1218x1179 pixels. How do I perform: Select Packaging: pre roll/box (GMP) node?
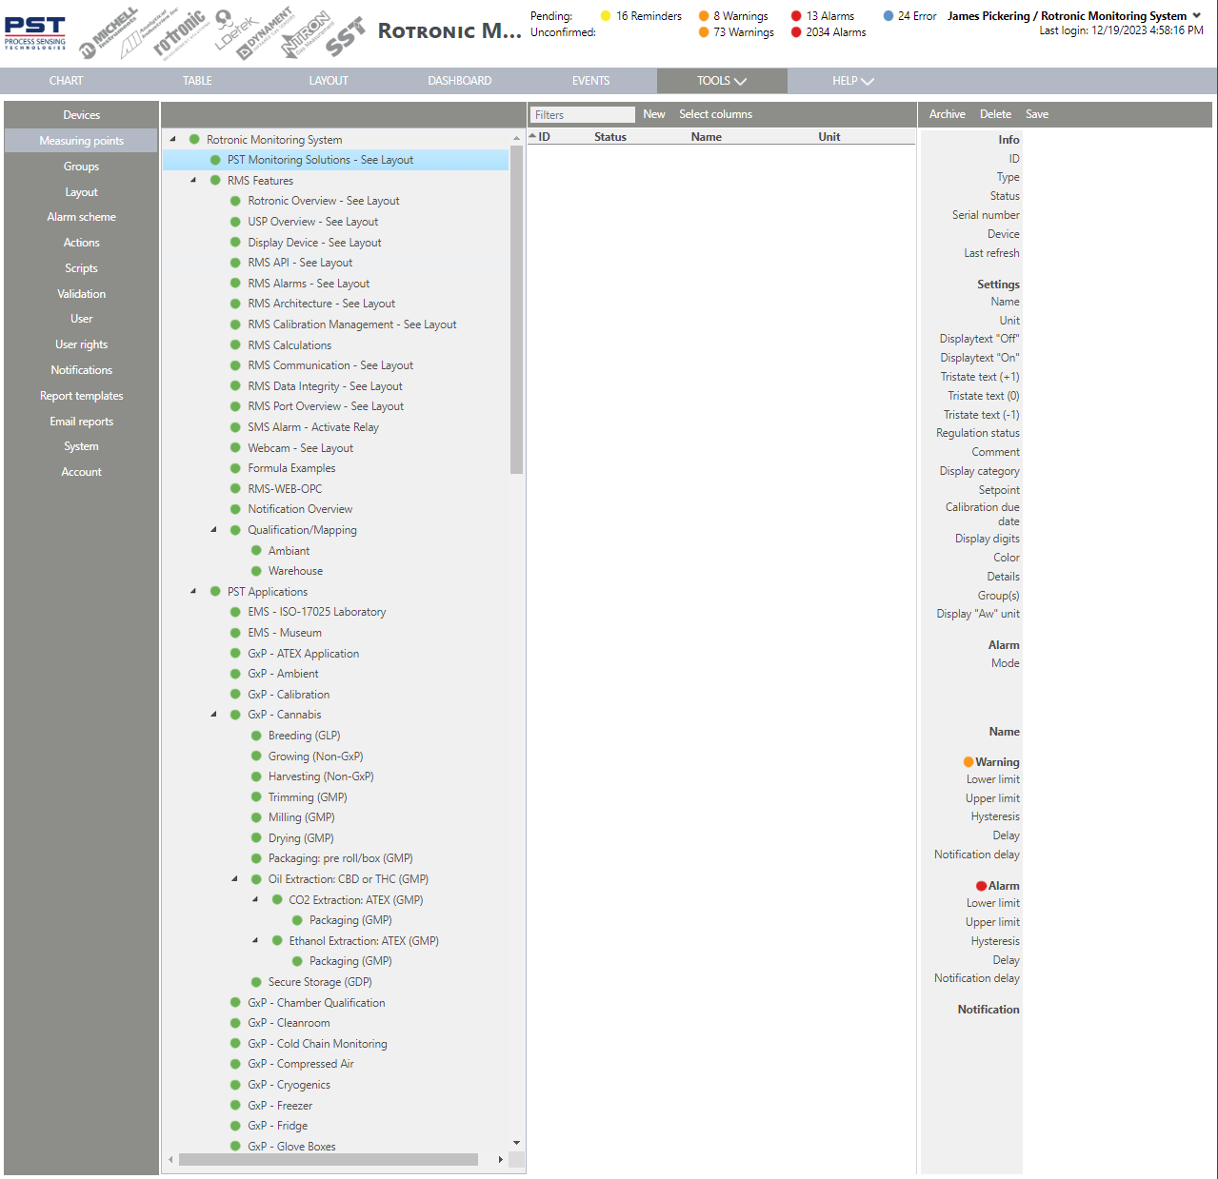pyautogui.click(x=341, y=858)
